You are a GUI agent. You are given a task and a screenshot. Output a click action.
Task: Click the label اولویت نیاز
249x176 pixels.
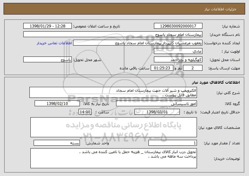pos(231,51)
